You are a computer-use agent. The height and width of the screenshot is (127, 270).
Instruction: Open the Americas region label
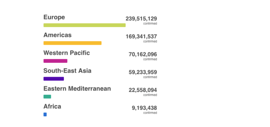click(57, 35)
